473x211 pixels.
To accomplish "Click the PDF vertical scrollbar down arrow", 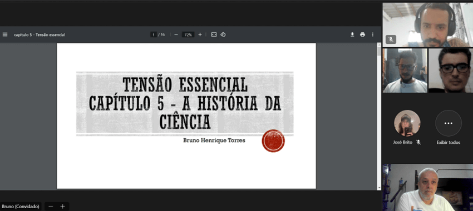I will (x=379, y=188).
